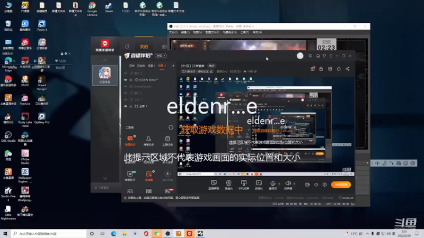Open the hamburger menu in streaming app
Image resolution: width=424 pixels, height=238 pixels.
[x=331, y=56]
